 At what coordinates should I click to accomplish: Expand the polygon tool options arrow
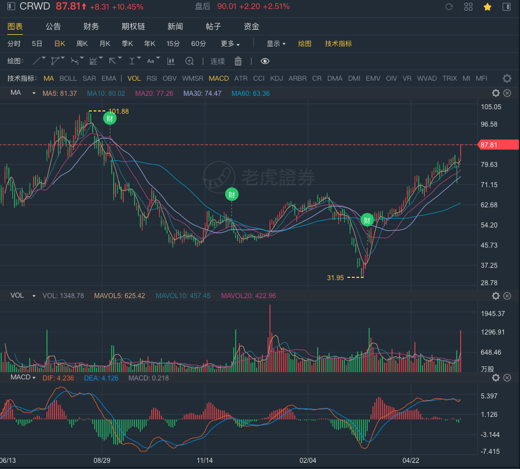click(63, 58)
